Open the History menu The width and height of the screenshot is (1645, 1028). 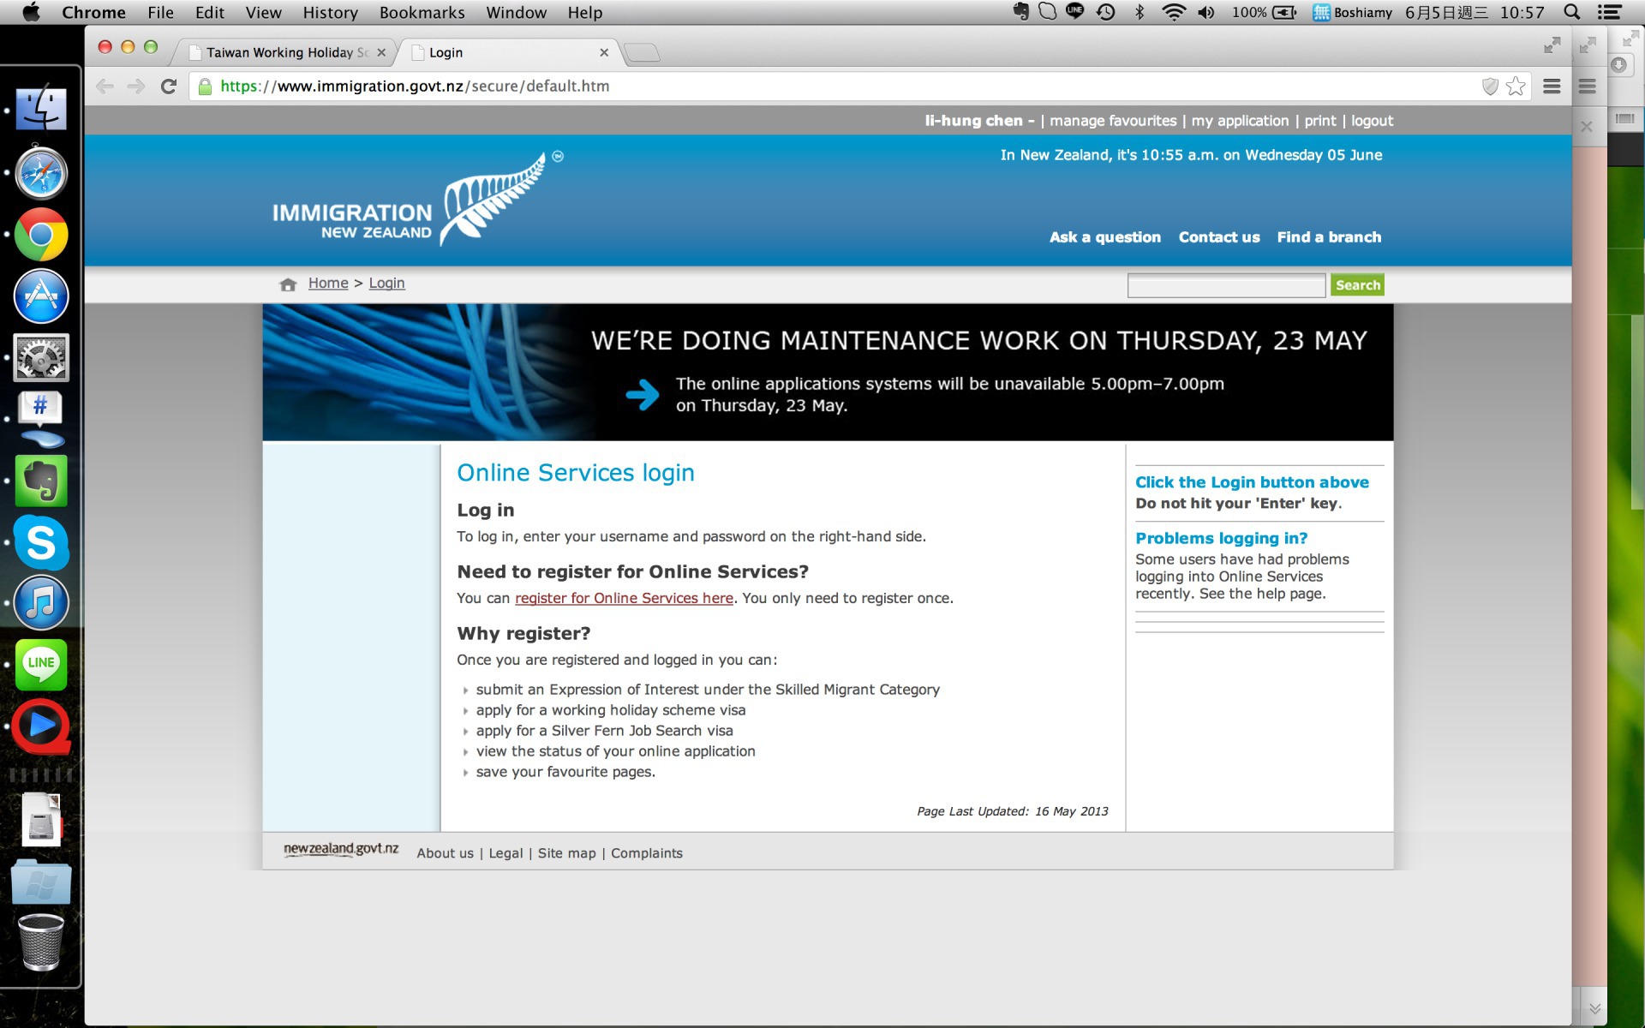point(330,12)
